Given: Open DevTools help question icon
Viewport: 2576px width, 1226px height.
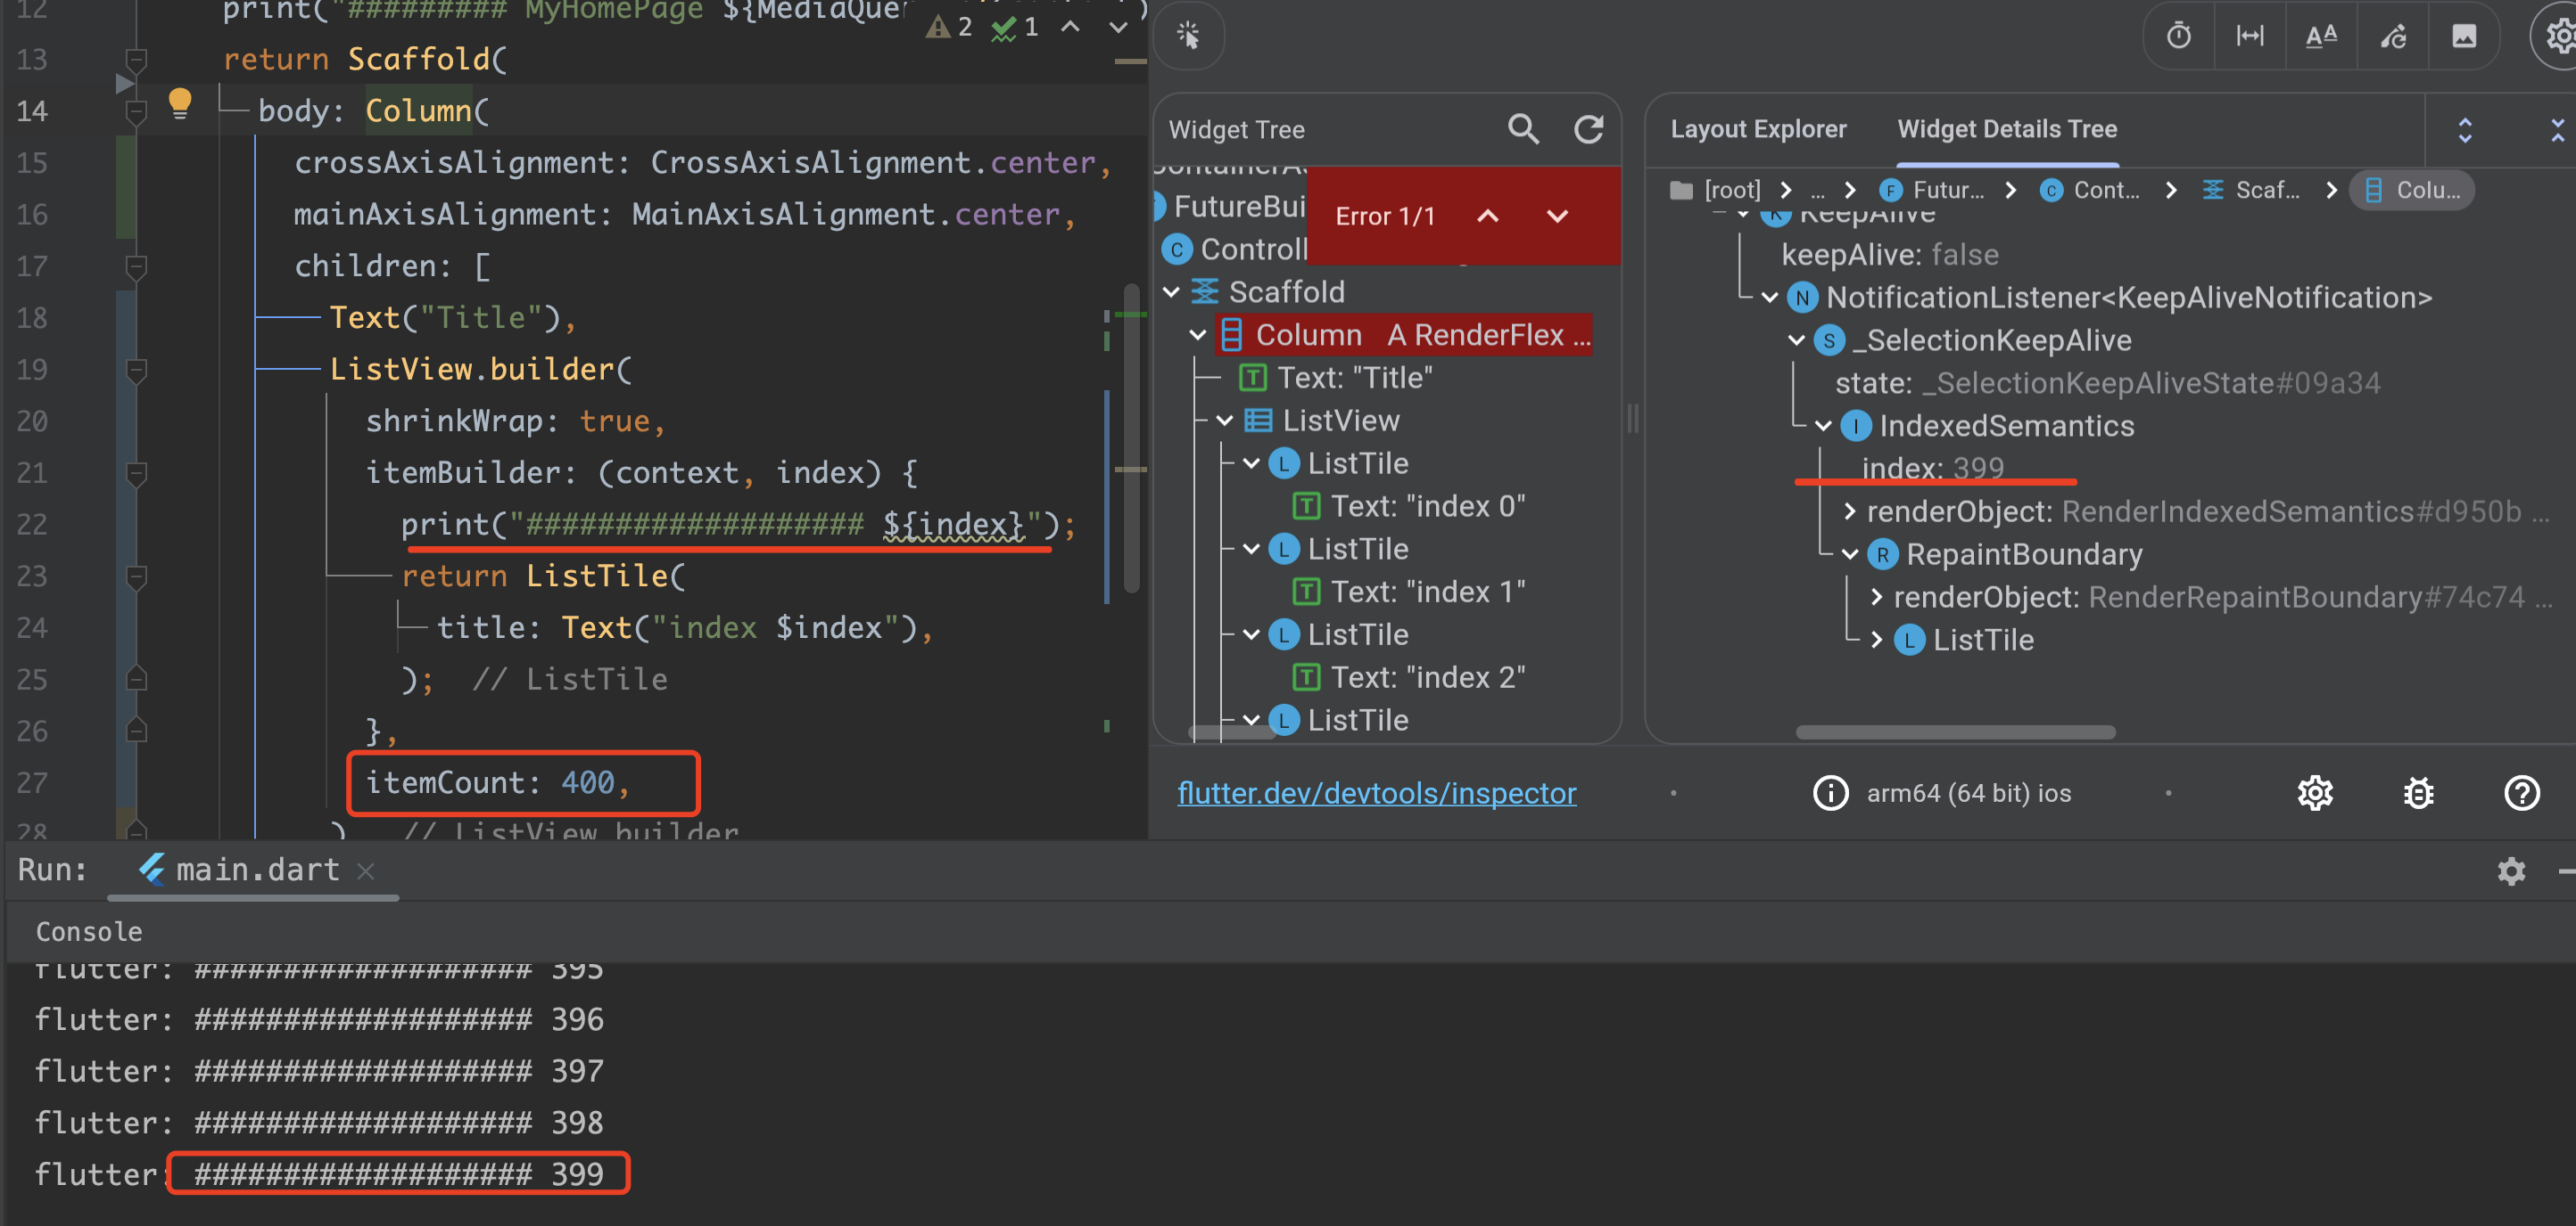Looking at the screenshot, I should coord(2522,793).
